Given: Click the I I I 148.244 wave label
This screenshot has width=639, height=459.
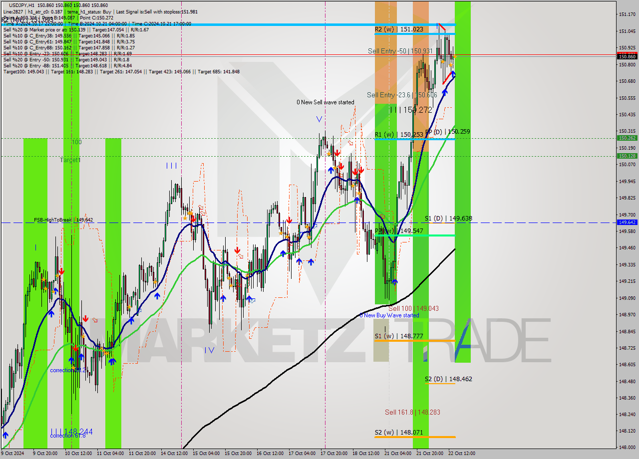Looking at the screenshot, I should pos(71,432).
